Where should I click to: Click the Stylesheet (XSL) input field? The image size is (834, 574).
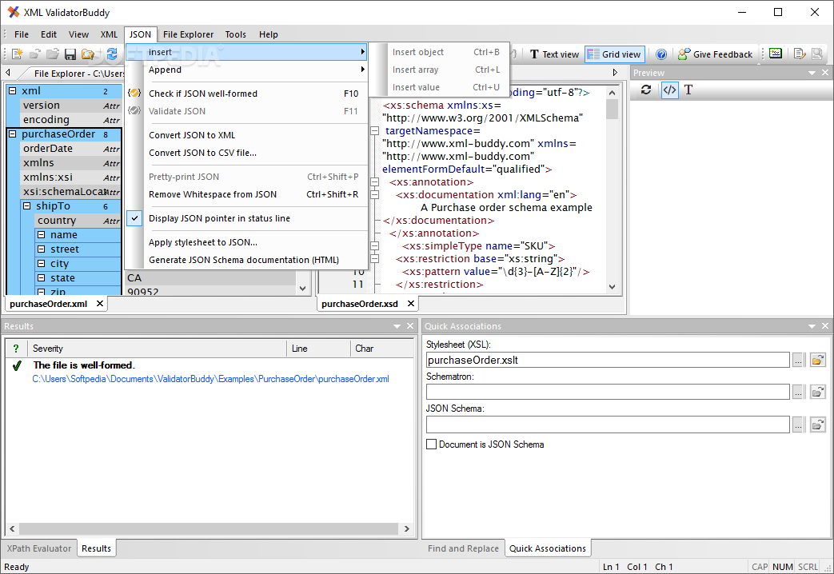tap(608, 360)
